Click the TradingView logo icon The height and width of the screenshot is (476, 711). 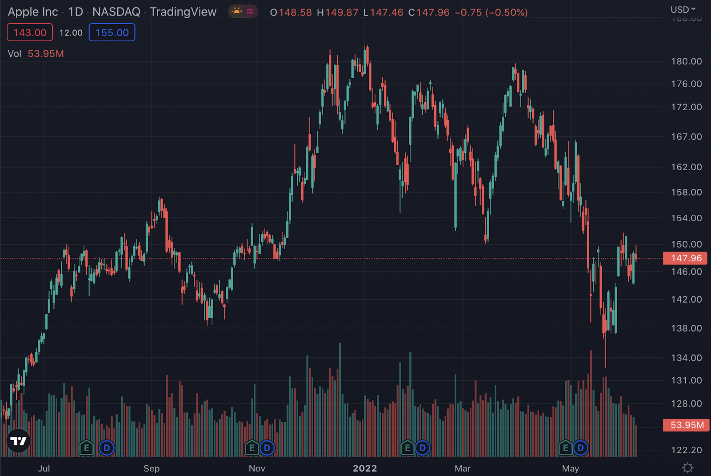coord(18,441)
